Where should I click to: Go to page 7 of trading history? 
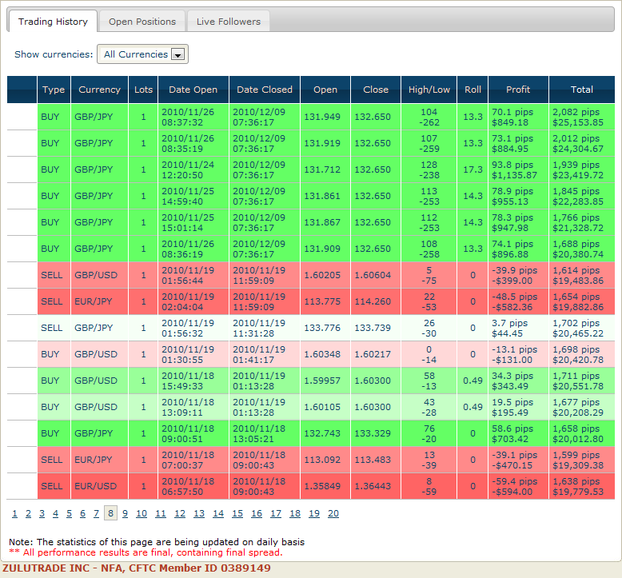(97, 513)
